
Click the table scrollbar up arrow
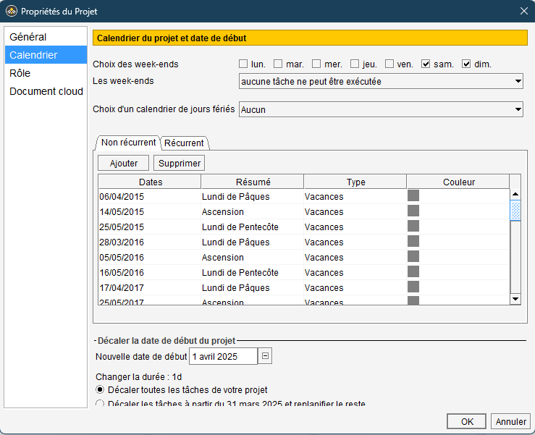pyautogui.click(x=515, y=194)
